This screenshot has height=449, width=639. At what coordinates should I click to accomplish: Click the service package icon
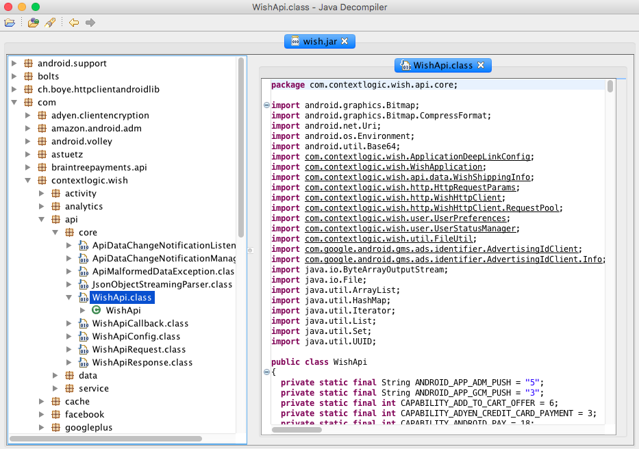70,388
